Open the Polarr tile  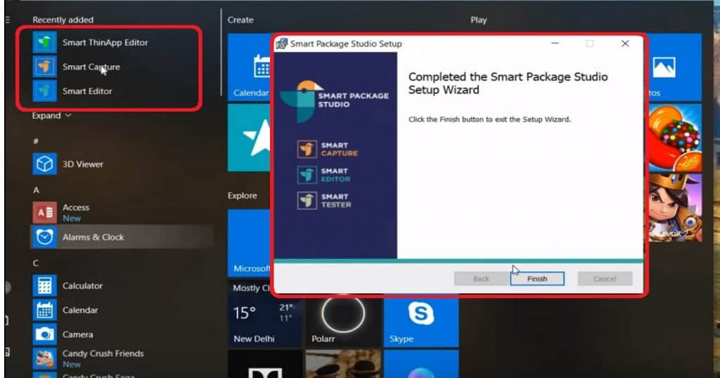tap(343, 322)
